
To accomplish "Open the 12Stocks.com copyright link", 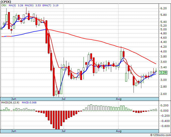I will point(161,135).
